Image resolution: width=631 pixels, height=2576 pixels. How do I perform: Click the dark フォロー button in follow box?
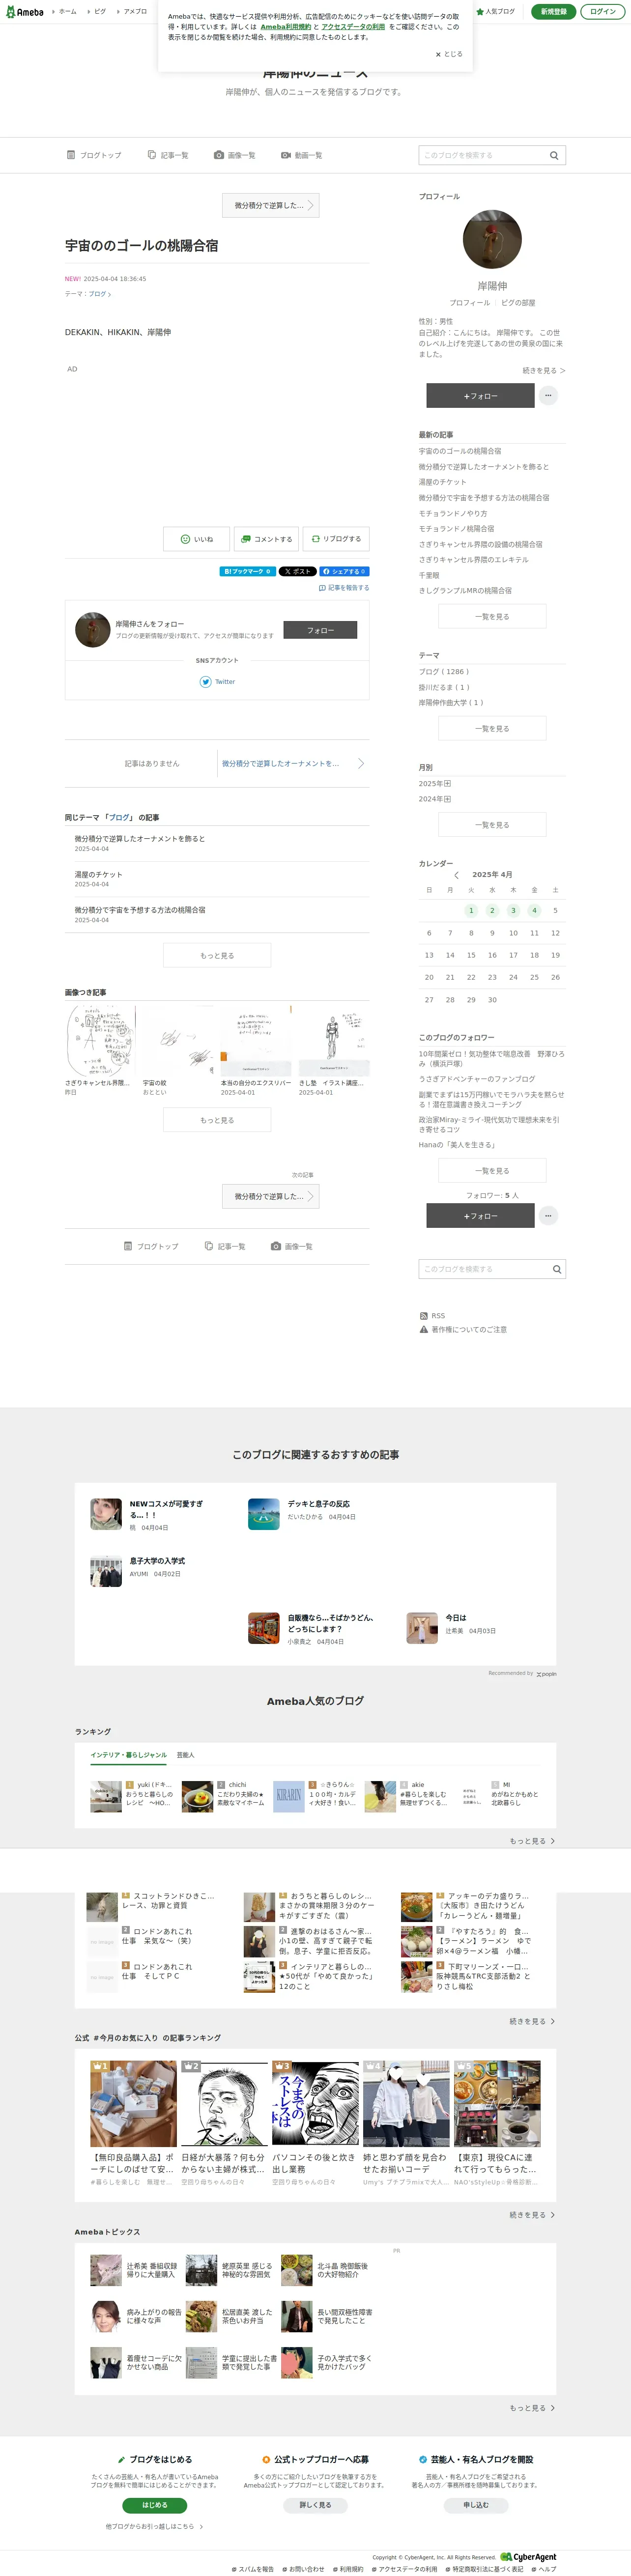click(320, 630)
